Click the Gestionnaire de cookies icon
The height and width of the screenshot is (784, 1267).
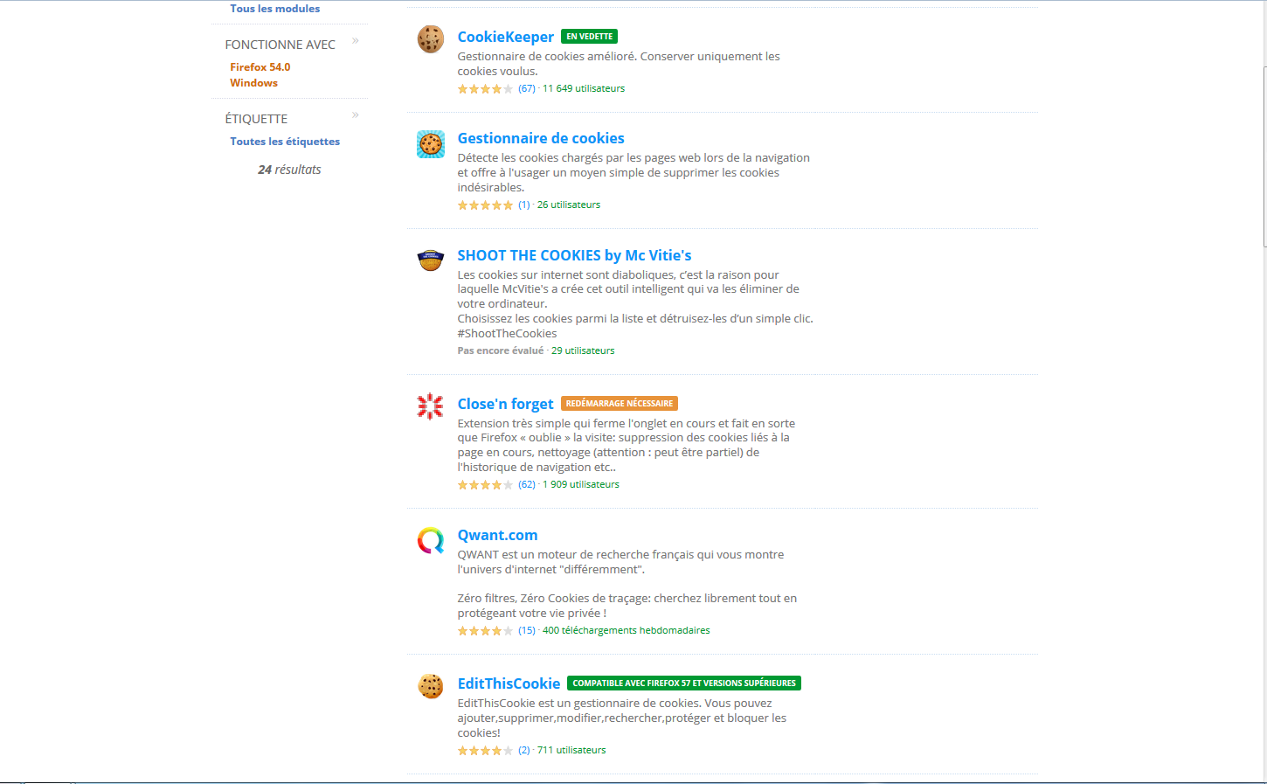(430, 144)
